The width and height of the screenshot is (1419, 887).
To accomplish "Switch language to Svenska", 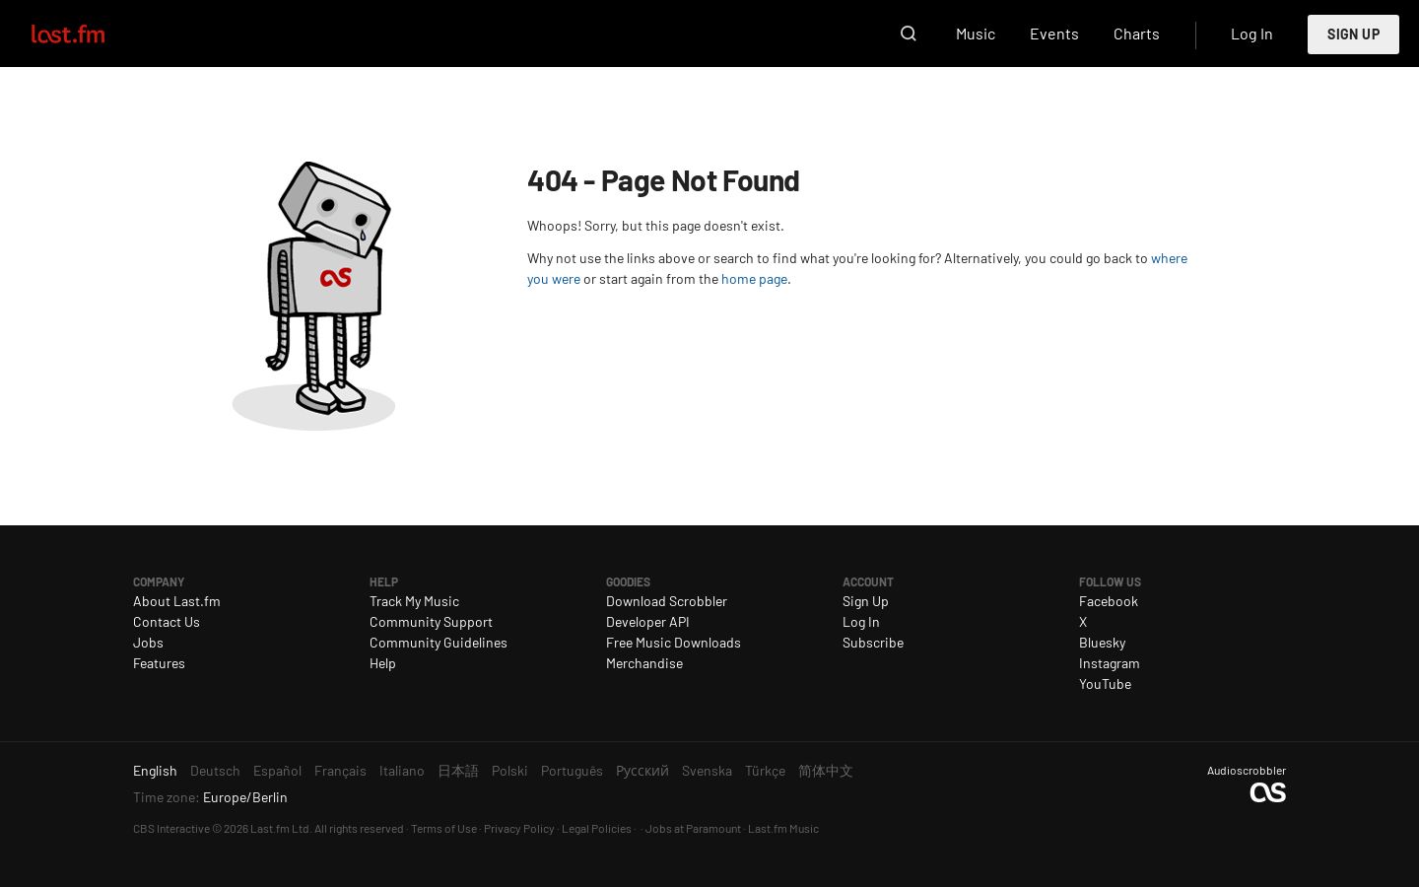I will tap(707, 771).
